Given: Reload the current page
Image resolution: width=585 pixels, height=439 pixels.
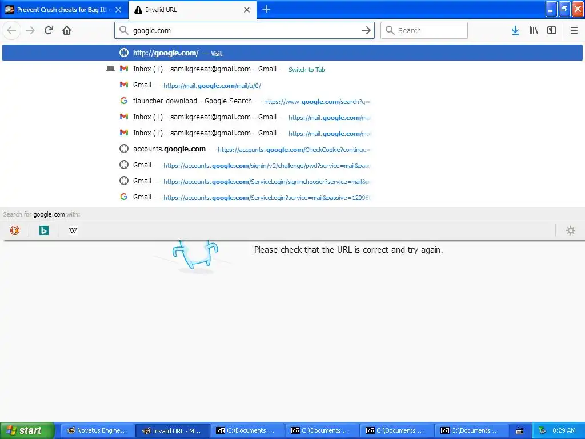Looking at the screenshot, I should pyautogui.click(x=49, y=30).
